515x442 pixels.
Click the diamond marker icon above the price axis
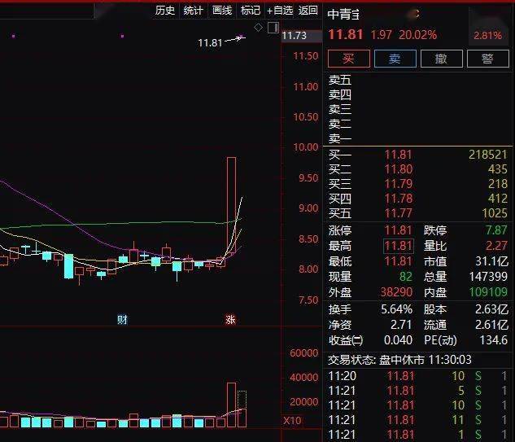pyautogui.click(x=258, y=27)
